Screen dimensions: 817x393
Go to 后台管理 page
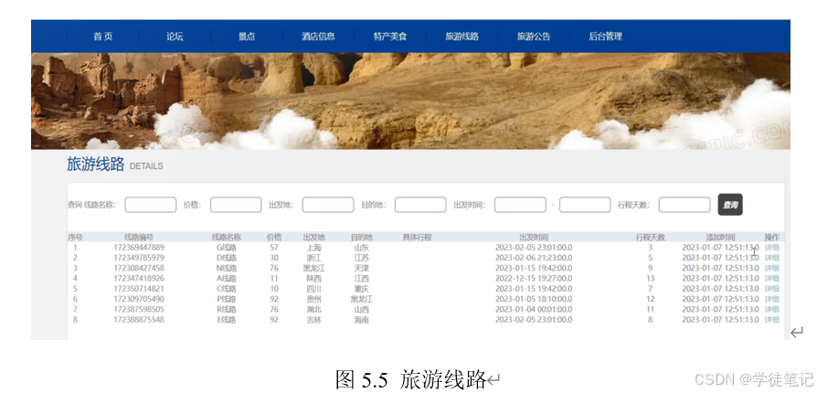[606, 37]
